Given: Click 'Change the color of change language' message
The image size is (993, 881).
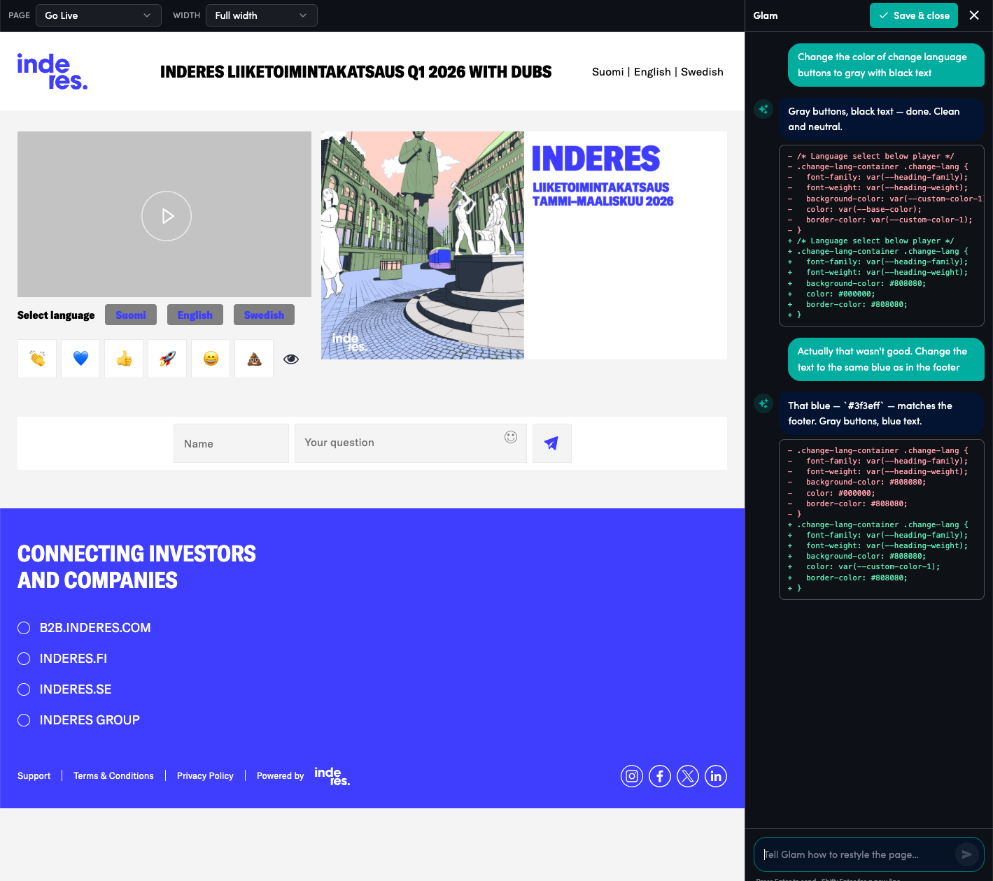Looking at the screenshot, I should click(x=886, y=65).
